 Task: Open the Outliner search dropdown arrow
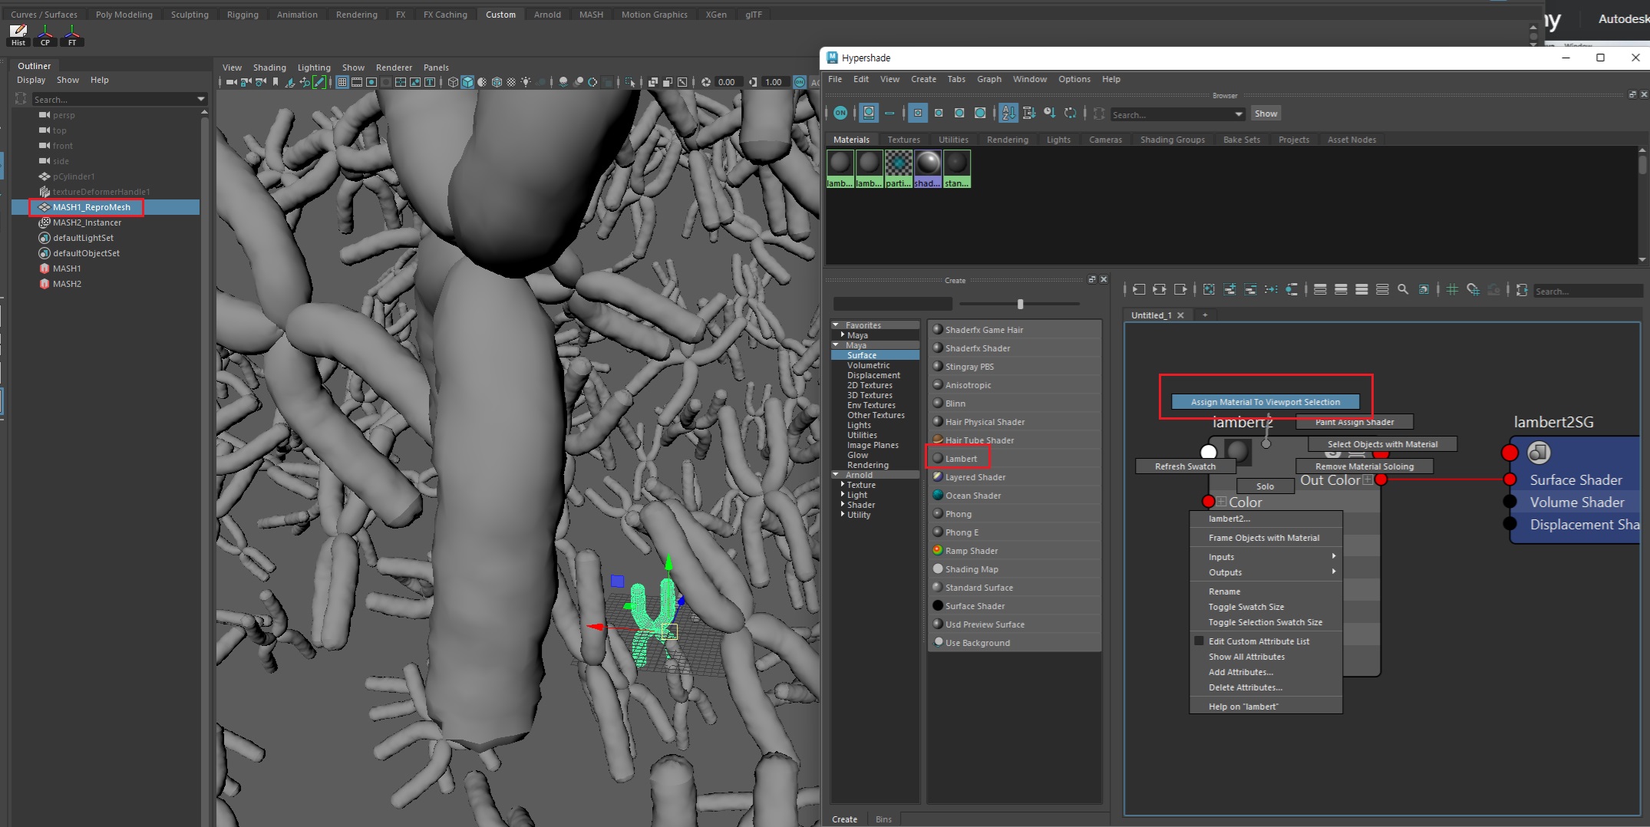[x=201, y=99]
